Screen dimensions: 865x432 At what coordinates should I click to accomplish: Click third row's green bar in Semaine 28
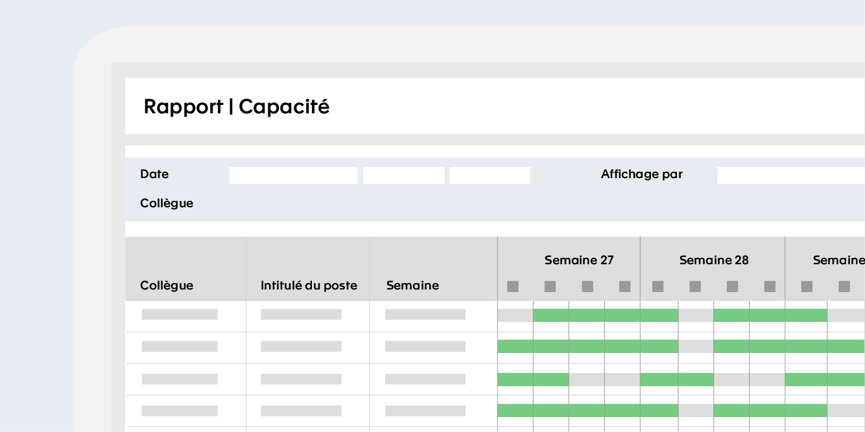click(x=677, y=380)
